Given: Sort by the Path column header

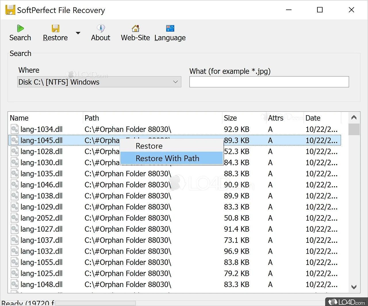Looking at the screenshot, I should (152, 118).
